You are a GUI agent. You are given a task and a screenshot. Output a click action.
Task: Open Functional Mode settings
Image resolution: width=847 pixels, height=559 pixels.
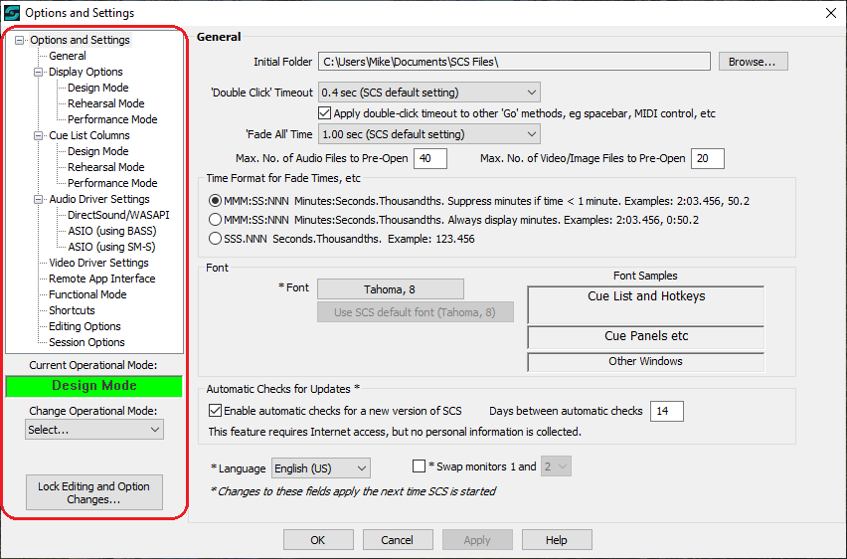click(87, 294)
